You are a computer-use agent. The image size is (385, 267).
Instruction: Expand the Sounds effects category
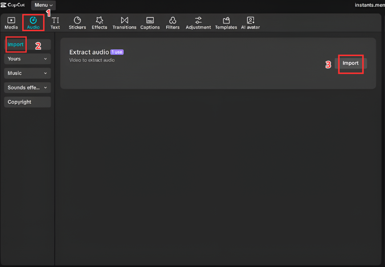tap(28, 88)
